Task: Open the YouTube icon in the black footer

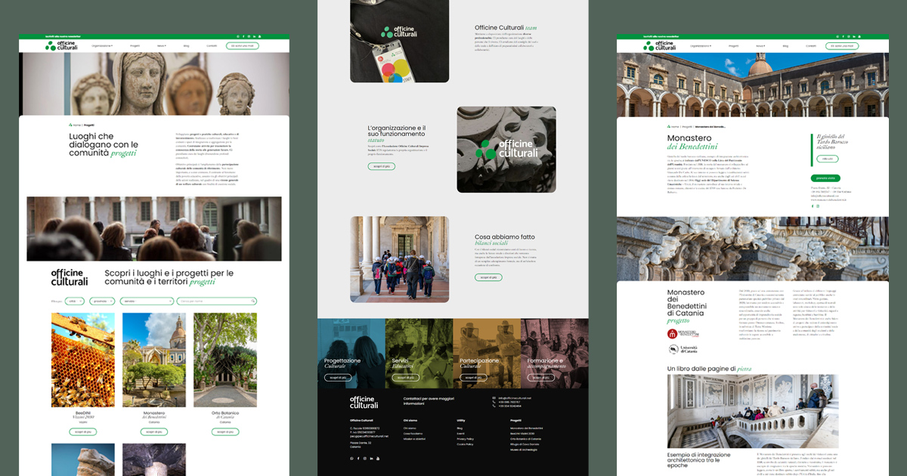Action: pos(379,459)
